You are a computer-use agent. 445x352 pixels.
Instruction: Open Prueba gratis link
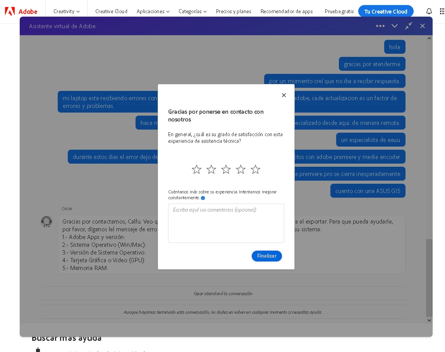pyautogui.click(x=339, y=11)
